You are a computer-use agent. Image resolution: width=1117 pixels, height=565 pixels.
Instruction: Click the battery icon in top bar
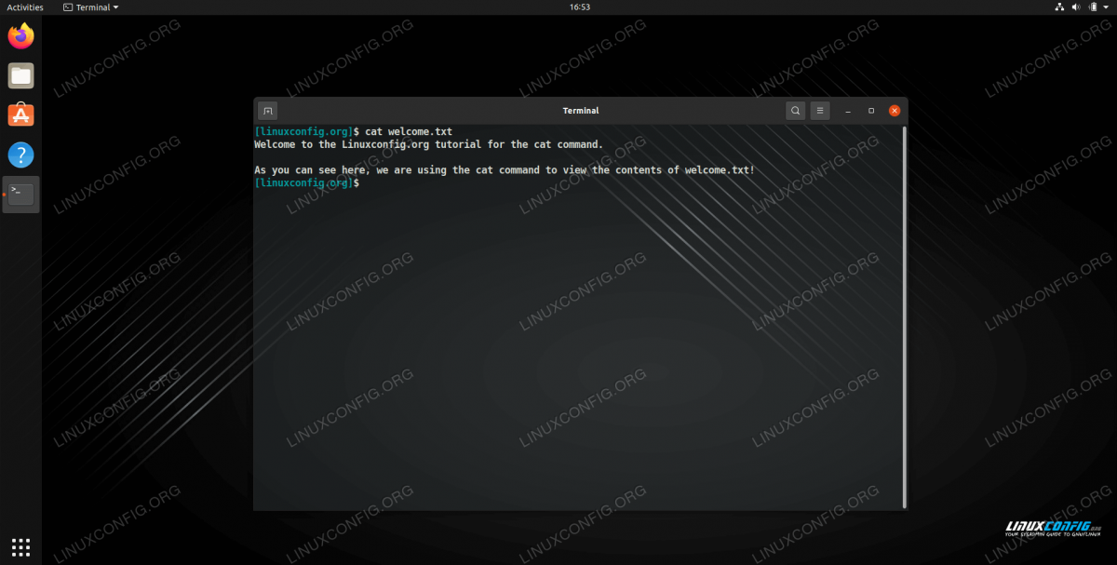[x=1091, y=7]
